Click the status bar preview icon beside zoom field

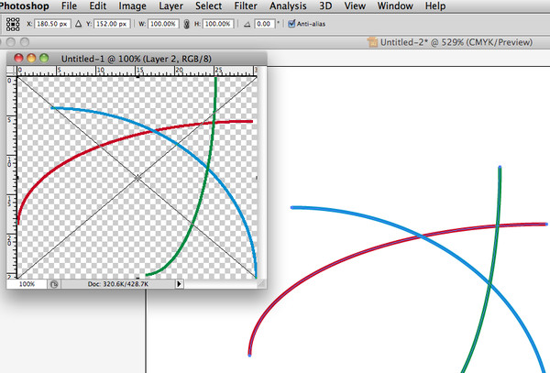coord(54,284)
